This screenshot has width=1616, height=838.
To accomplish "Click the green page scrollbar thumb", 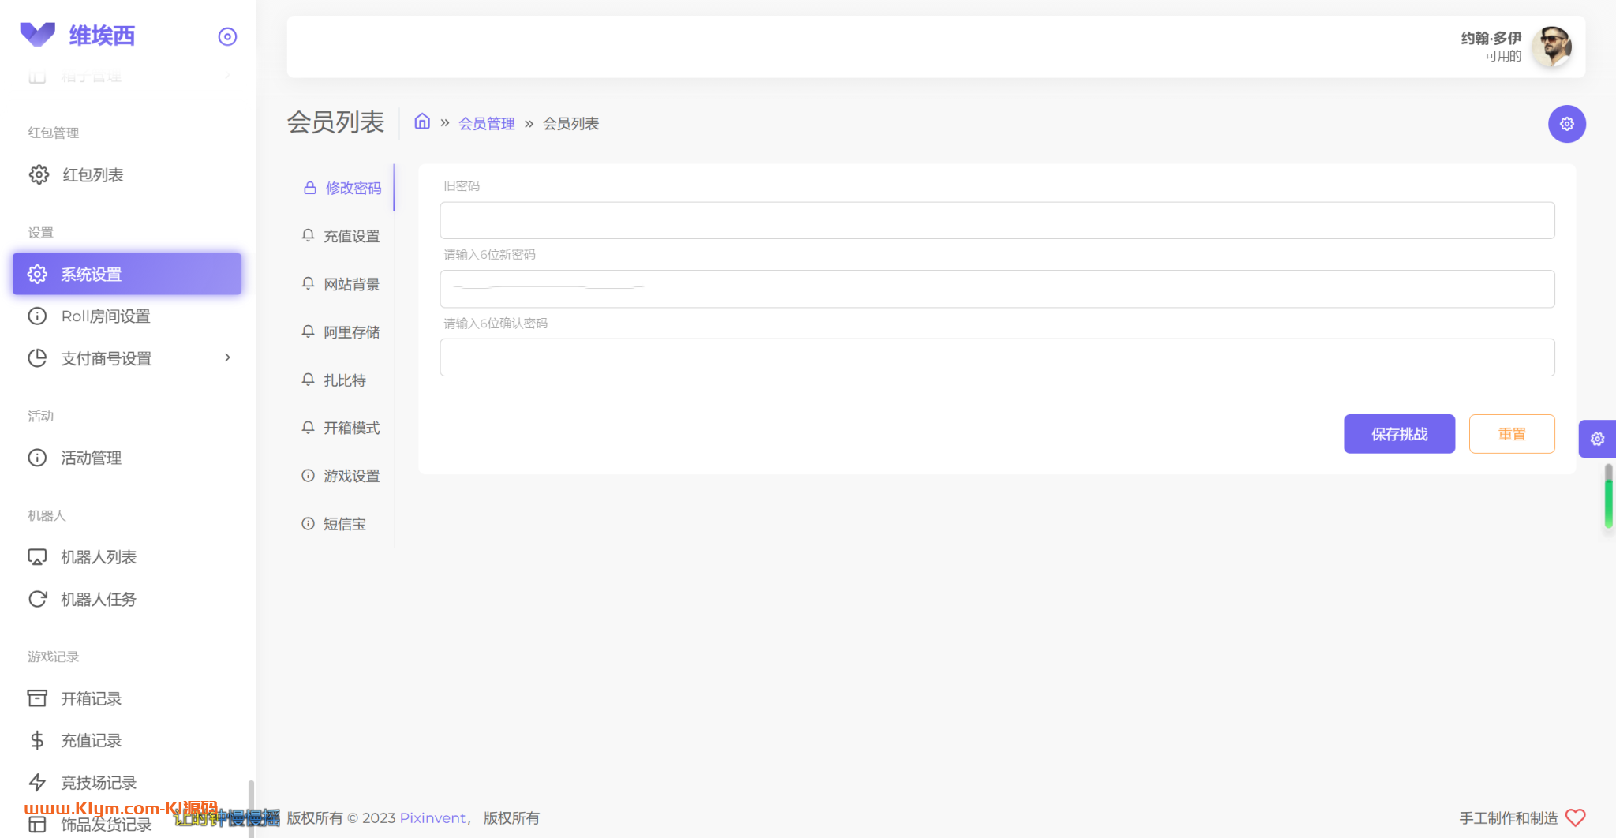I will tap(1608, 496).
